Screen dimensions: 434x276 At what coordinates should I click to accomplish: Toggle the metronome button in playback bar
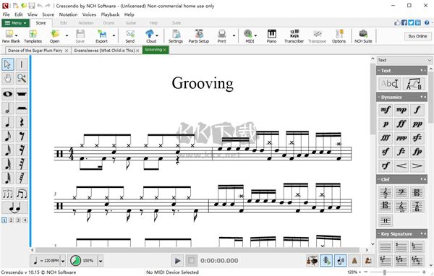[354, 261]
